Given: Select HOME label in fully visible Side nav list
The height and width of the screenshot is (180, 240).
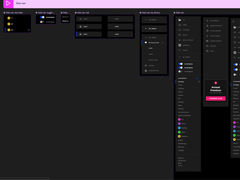Looking at the screenshot, I should (184, 25).
